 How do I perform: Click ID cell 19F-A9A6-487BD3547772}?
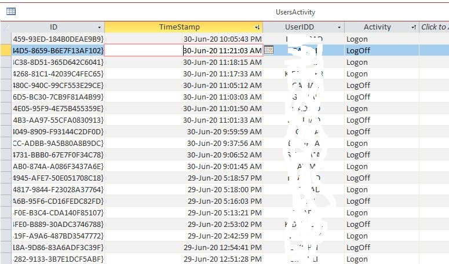click(58, 236)
